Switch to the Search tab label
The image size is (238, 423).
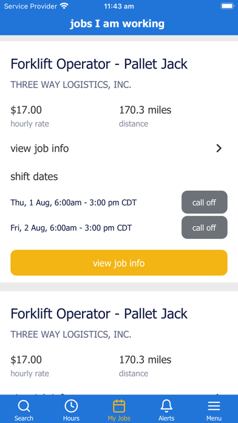[x=24, y=418]
